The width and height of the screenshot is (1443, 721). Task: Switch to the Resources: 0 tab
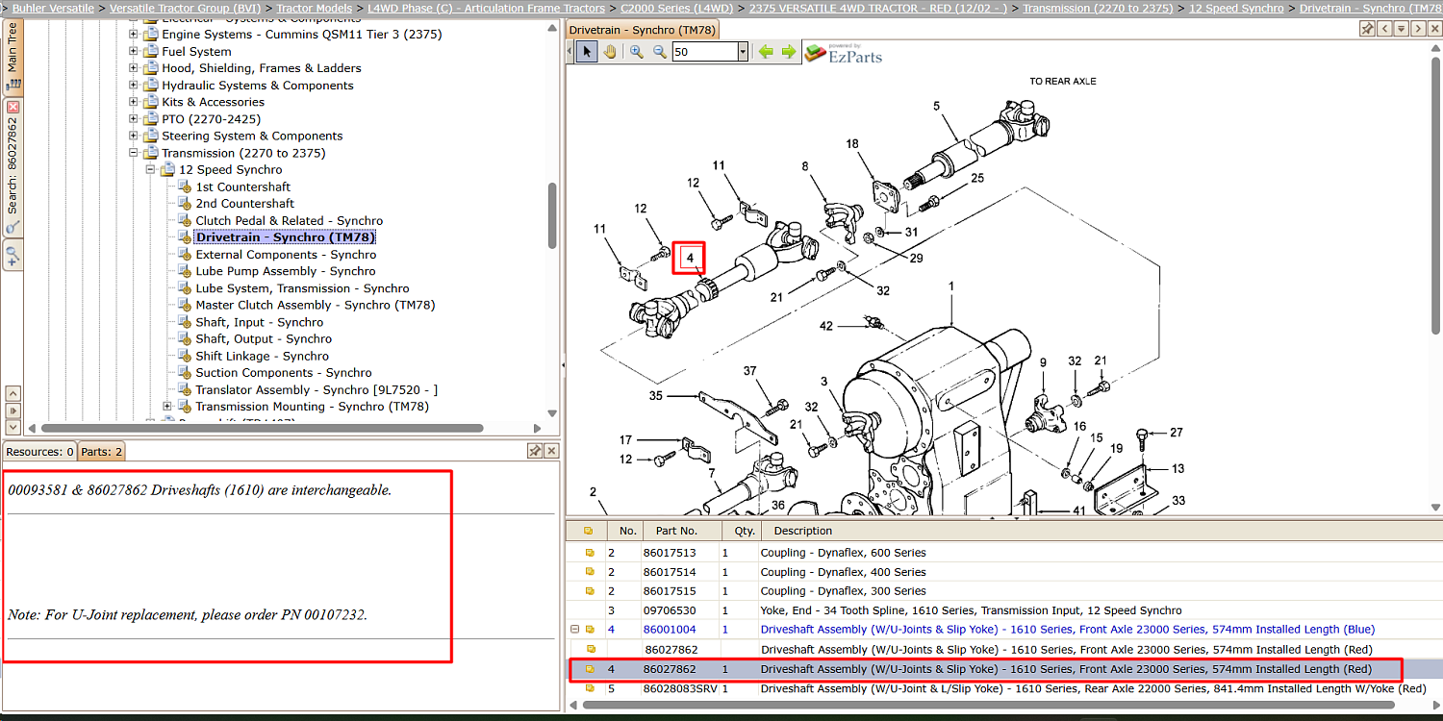click(39, 451)
